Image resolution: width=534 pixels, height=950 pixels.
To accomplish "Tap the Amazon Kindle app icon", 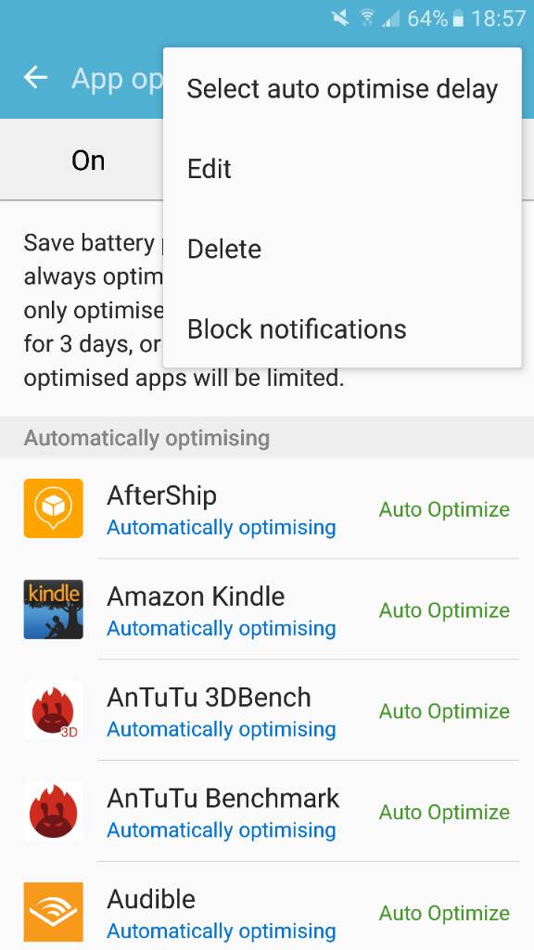I will click(x=53, y=609).
